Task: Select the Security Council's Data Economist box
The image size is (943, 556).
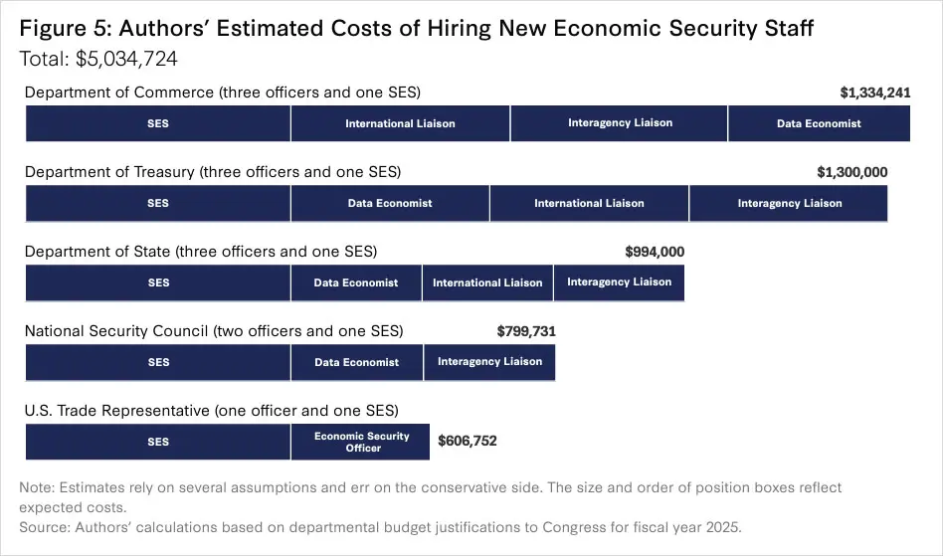Action: (x=357, y=362)
